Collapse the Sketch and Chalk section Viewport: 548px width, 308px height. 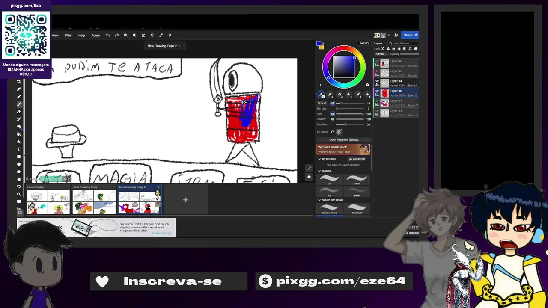coord(319,200)
